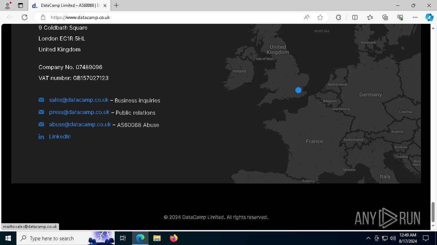Refresh the current page
The height and width of the screenshot is (245, 437).
pos(25,17)
